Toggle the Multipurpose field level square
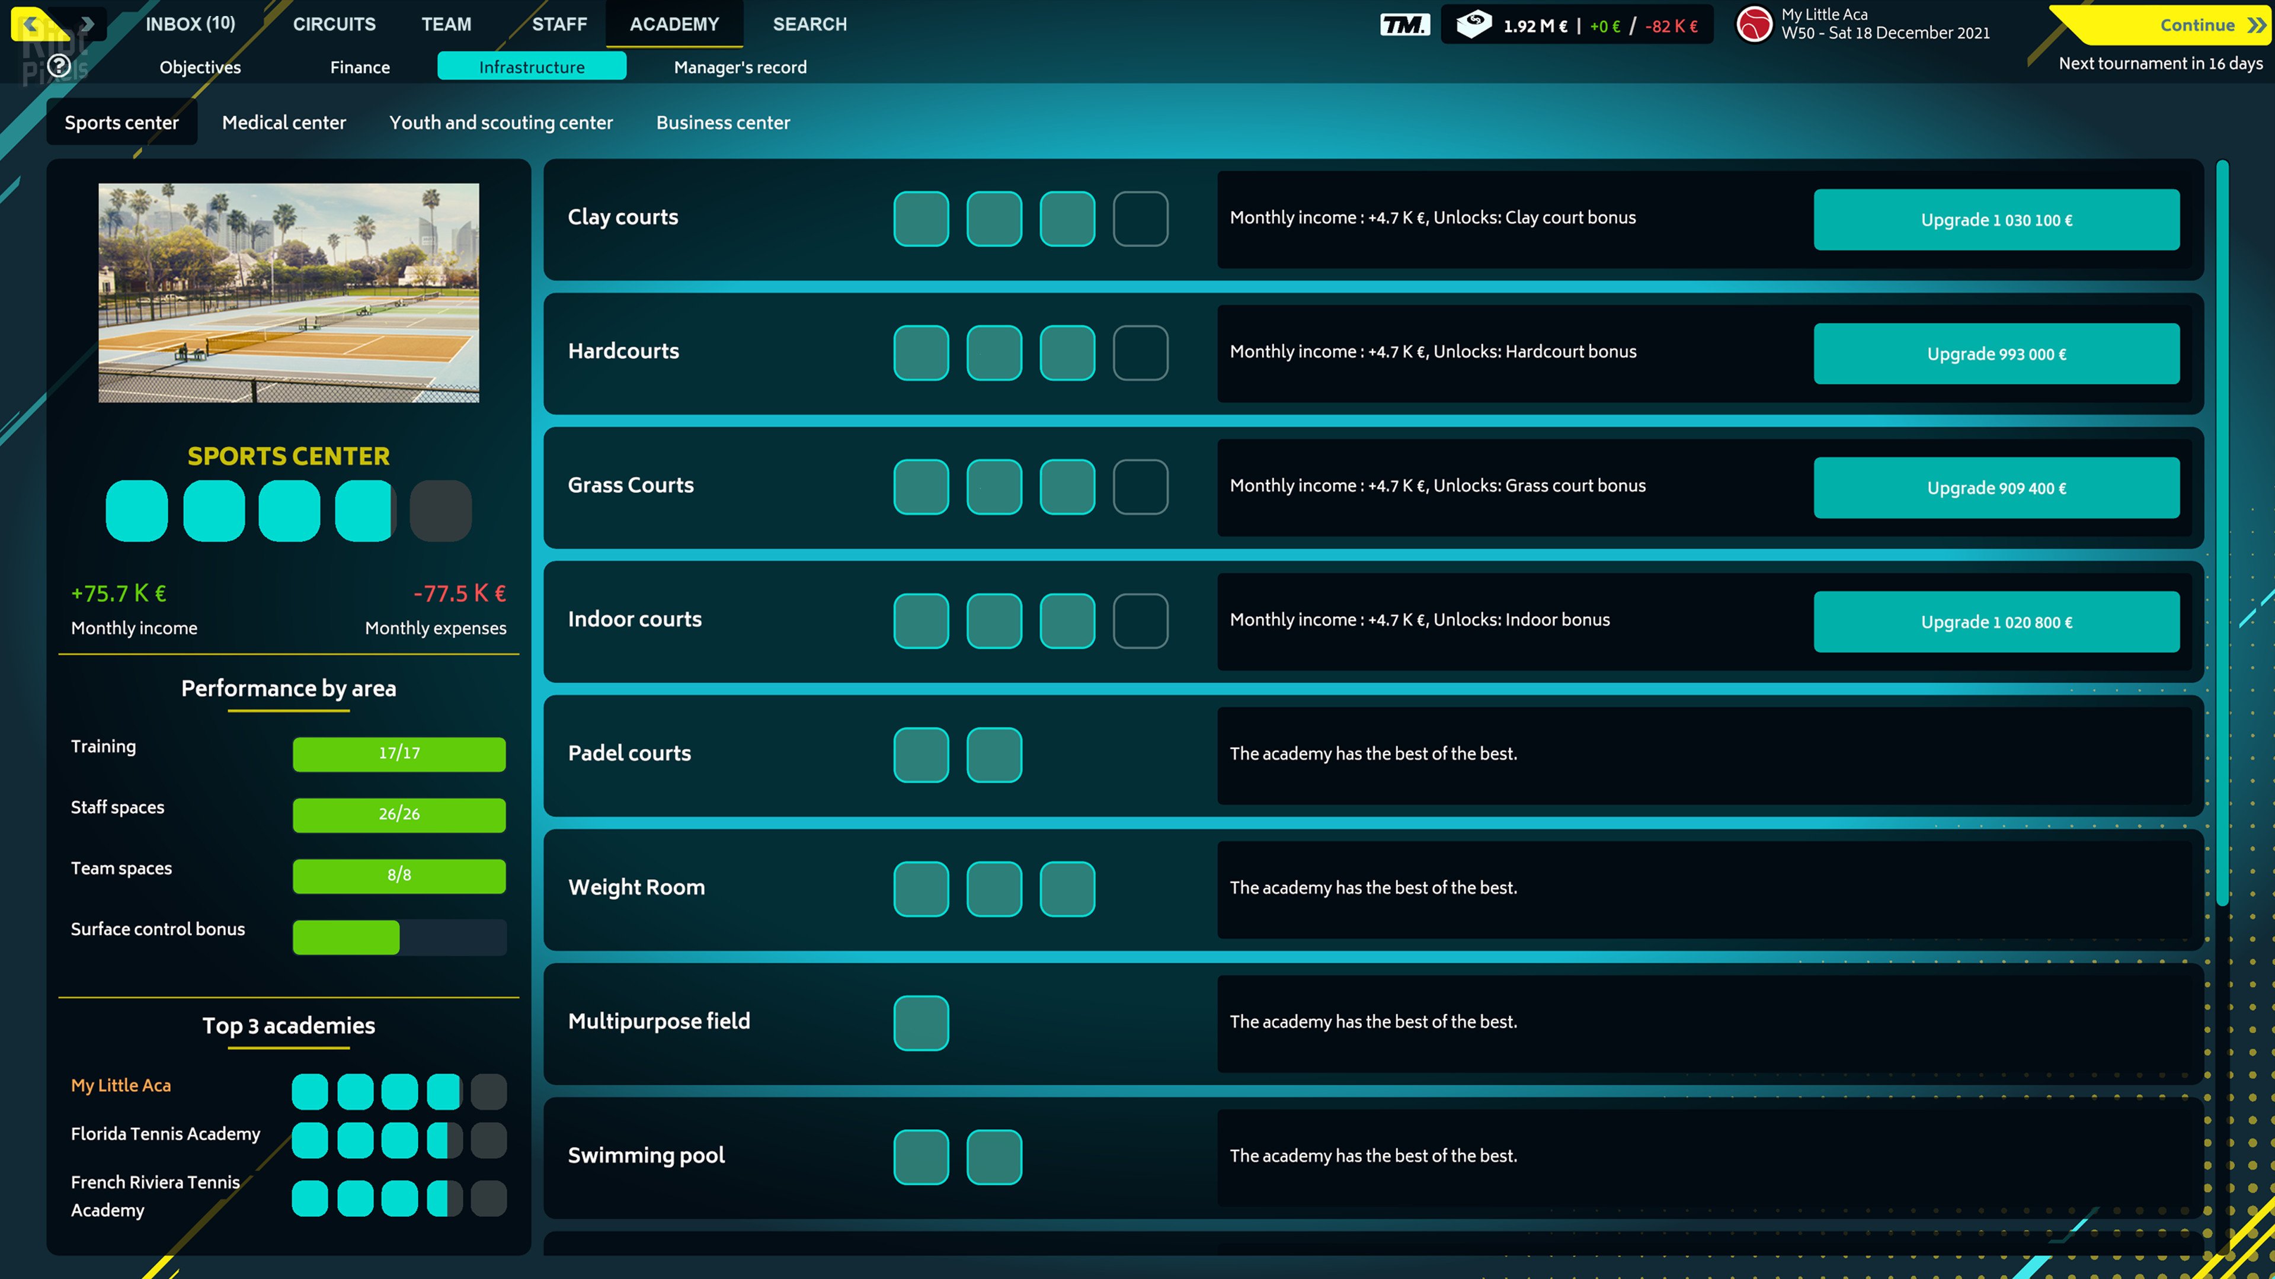This screenshot has height=1279, width=2275. [921, 1022]
